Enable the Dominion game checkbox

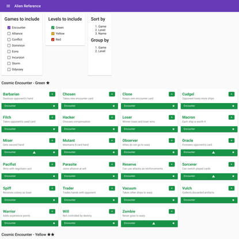pos(9,45)
